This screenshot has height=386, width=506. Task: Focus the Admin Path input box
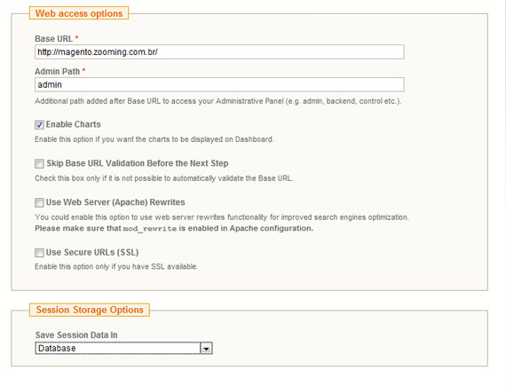pos(219,84)
